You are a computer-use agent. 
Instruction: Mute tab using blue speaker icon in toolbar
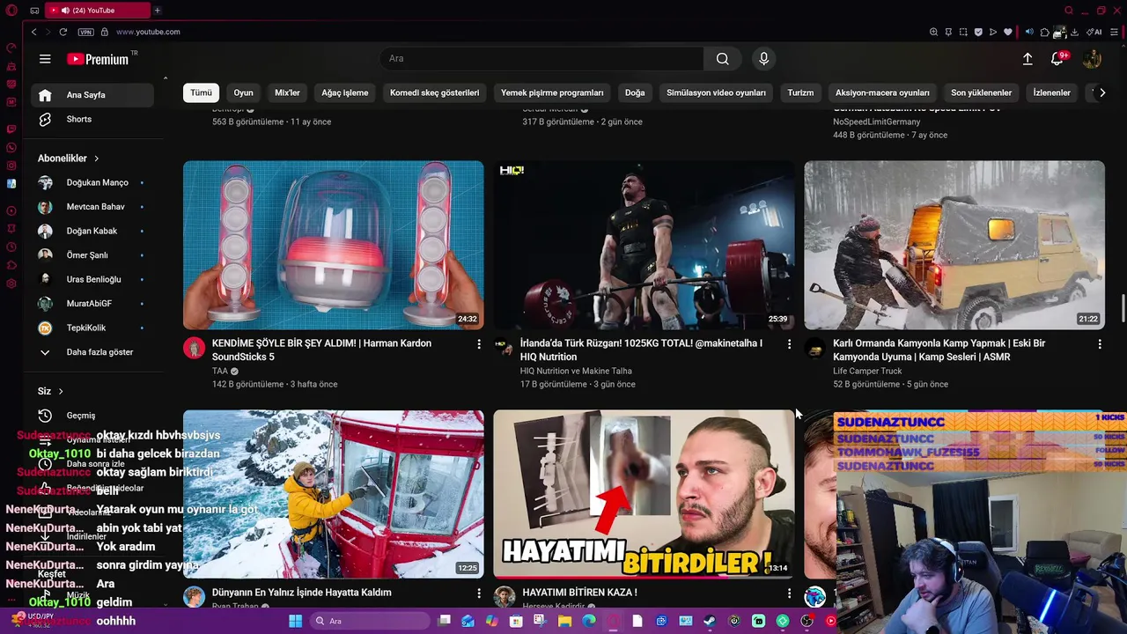click(x=1029, y=32)
